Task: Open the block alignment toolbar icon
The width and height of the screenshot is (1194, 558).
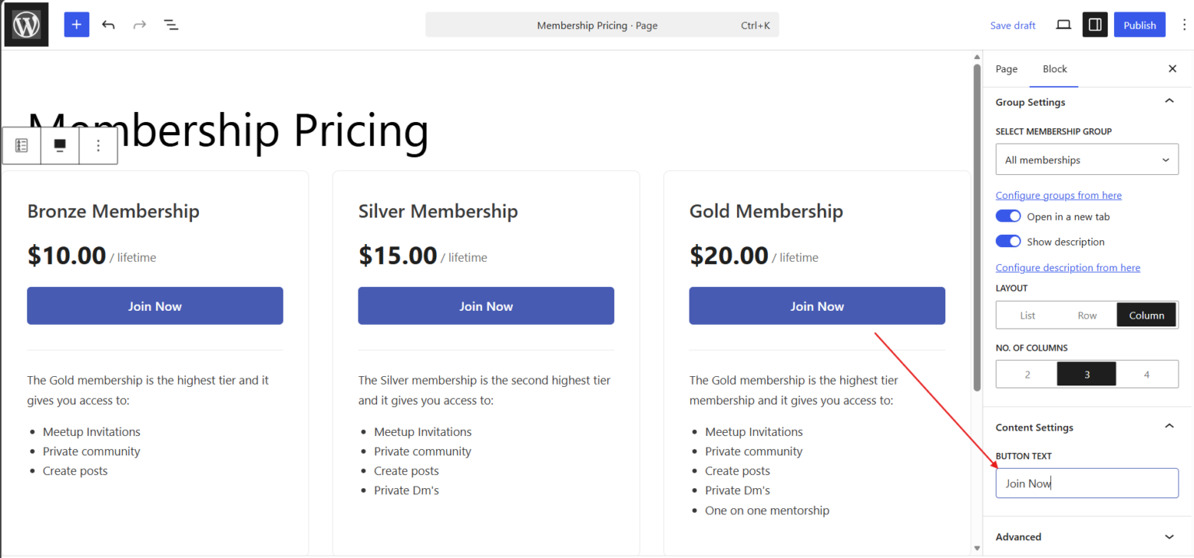Action: click(60, 145)
